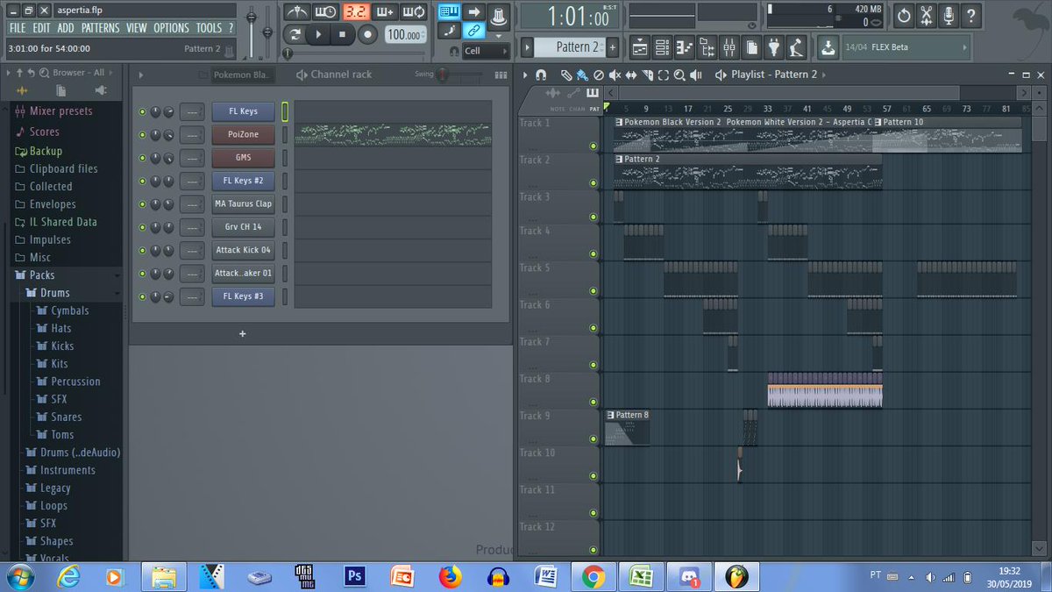Select the Playlist delete tool
This screenshot has height=592, width=1052.
coord(598,75)
